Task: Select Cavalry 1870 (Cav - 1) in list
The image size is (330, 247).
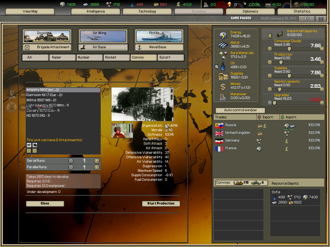Action: 63,111
